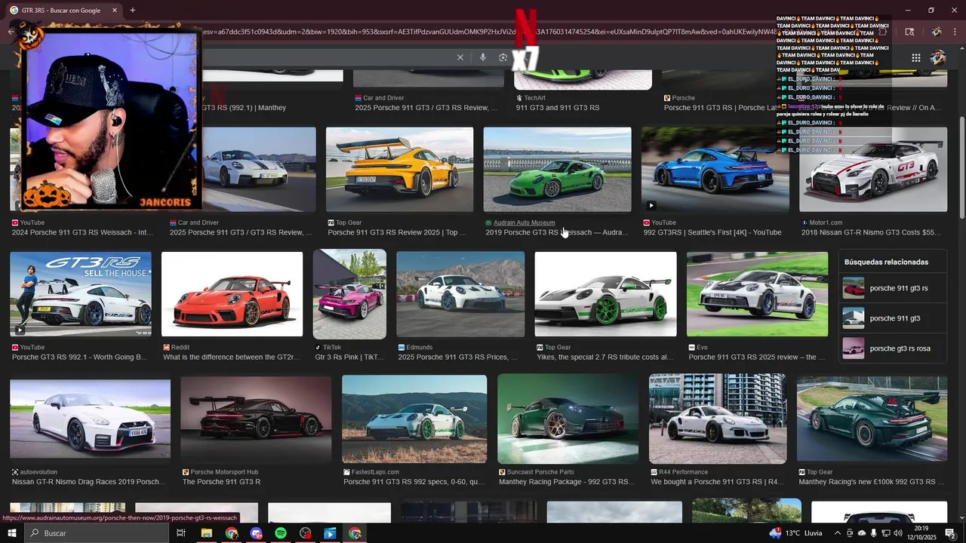Image resolution: width=966 pixels, height=543 pixels.
Task: Click the Chrome page search side-panel icon
Action: (x=909, y=32)
